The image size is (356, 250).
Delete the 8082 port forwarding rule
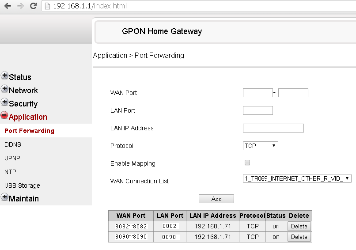(x=299, y=227)
